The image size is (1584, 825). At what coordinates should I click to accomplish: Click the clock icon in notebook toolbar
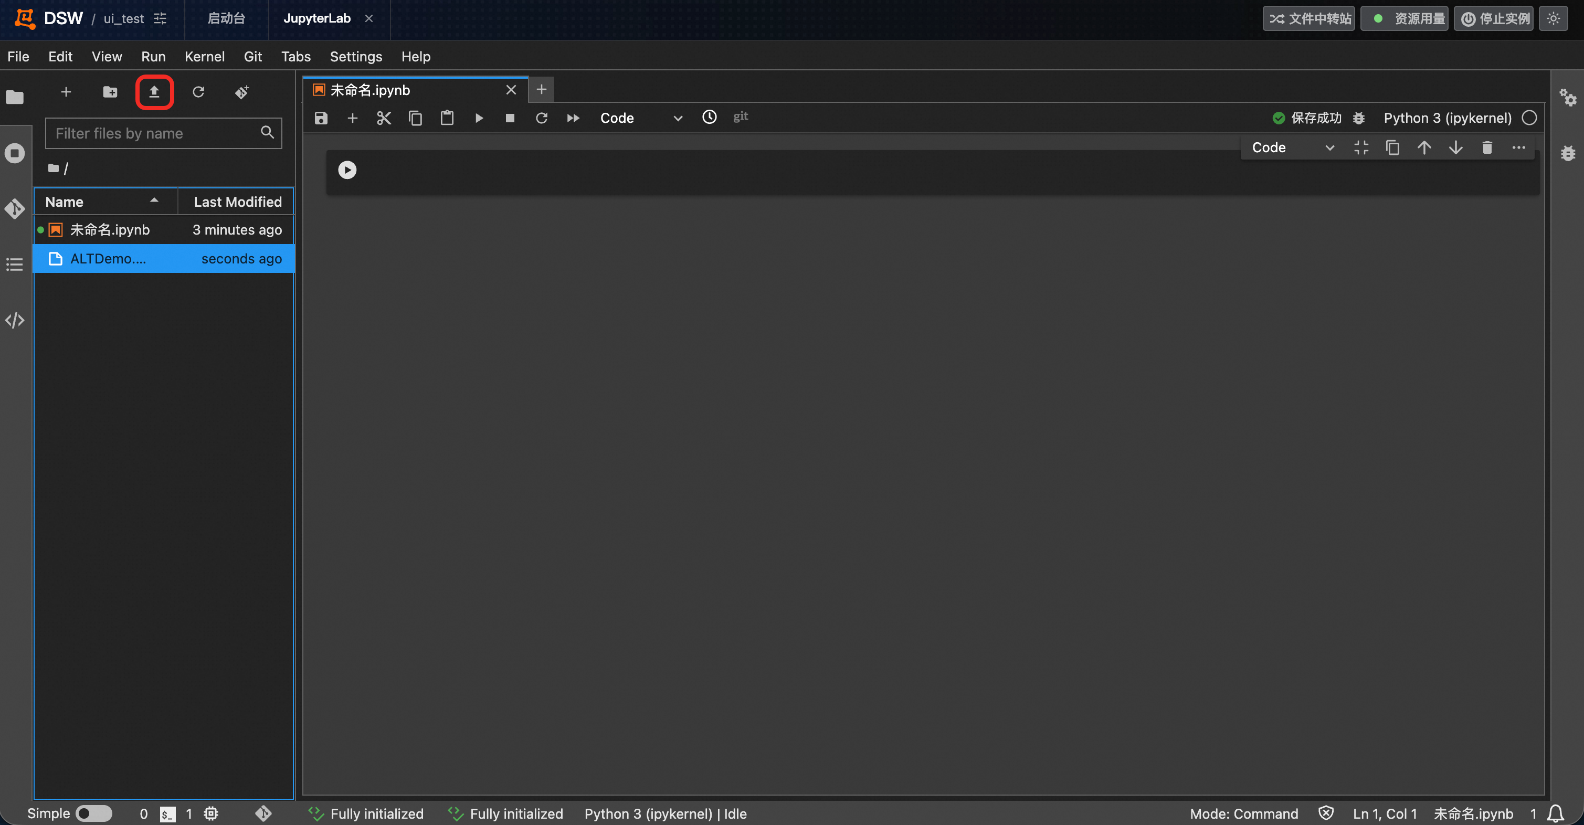[x=710, y=117]
